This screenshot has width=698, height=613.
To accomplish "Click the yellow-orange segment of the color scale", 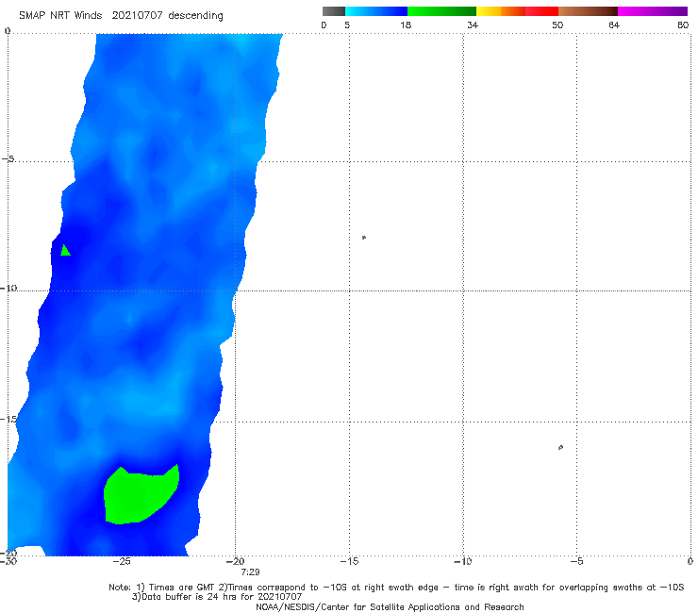I will coord(501,11).
